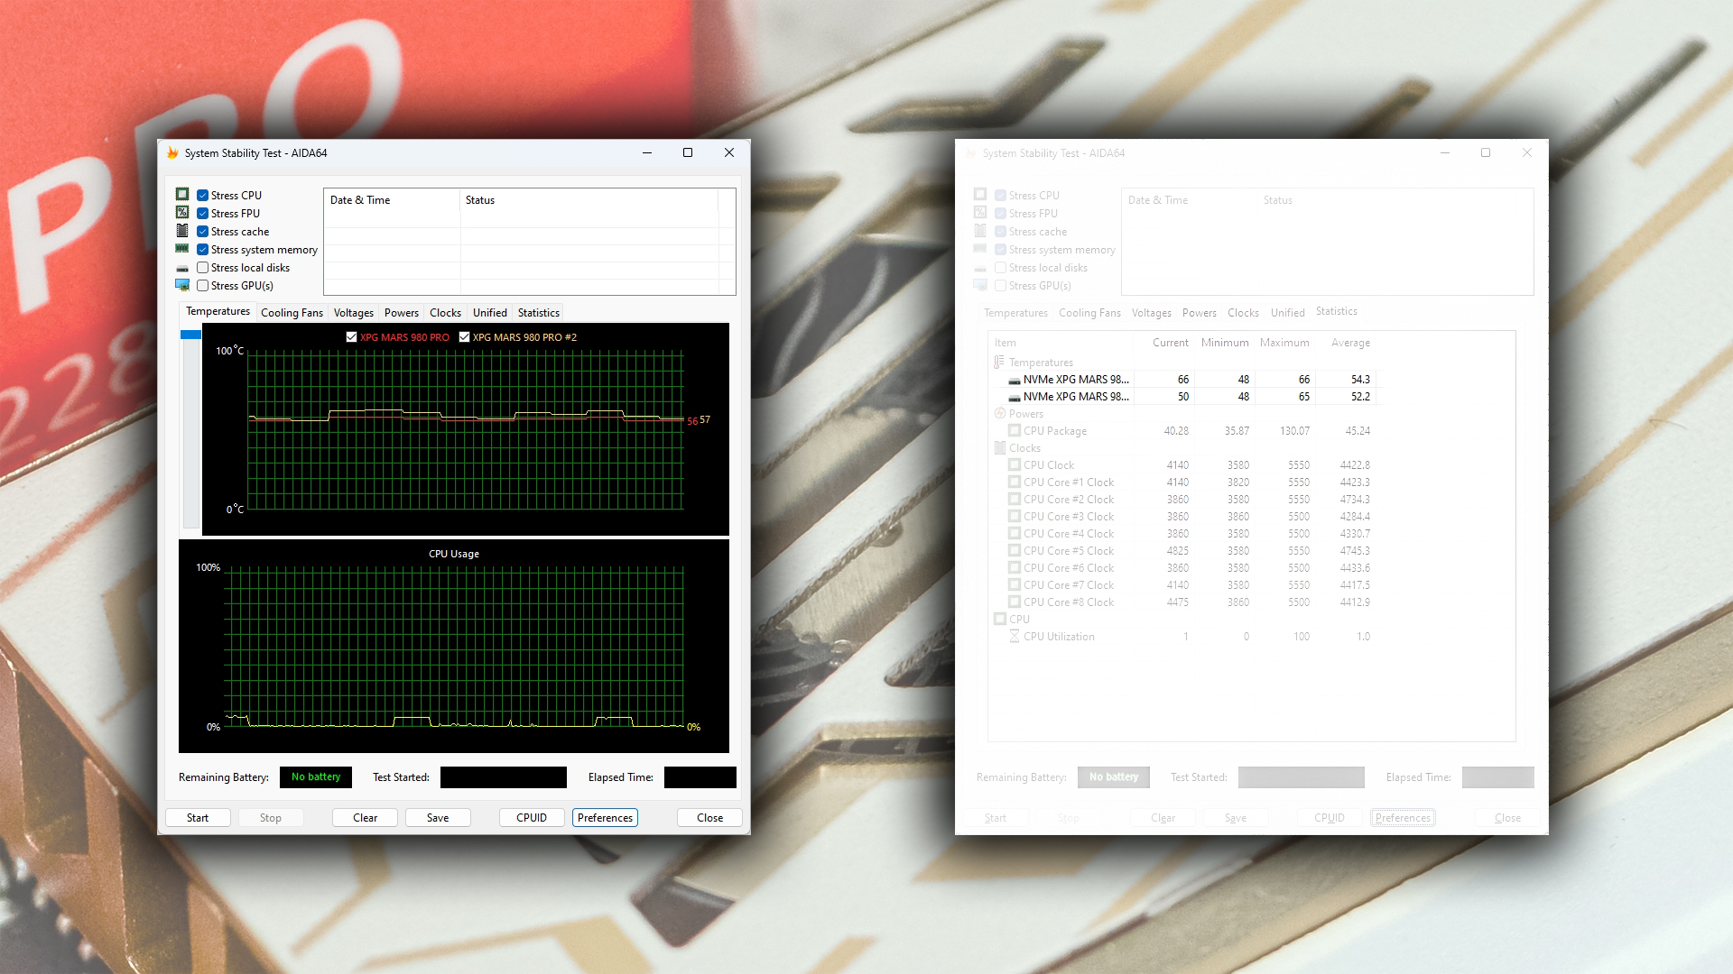
Task: Switch to the Cooling Fans tab
Action: pyautogui.click(x=292, y=313)
